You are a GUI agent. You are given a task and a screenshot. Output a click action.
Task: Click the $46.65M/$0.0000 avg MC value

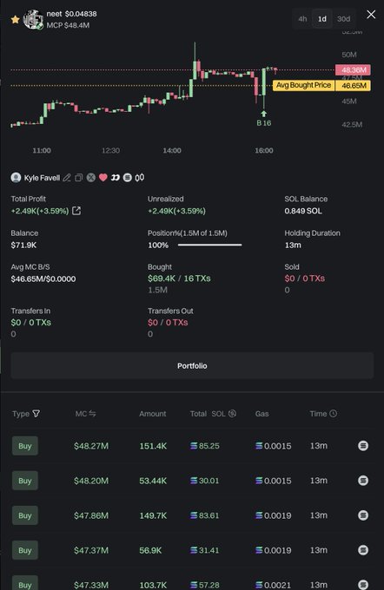(x=43, y=279)
